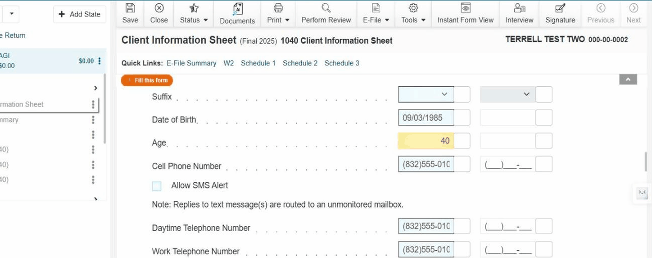The height and width of the screenshot is (258, 652).
Task: Toggle box beside spouse Suffix dropdown
Action: 544,94
